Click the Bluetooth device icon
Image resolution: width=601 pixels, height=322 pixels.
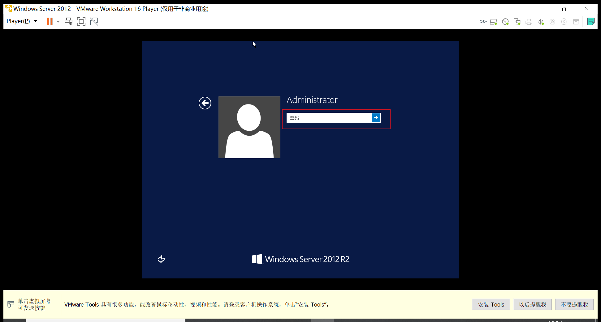[564, 21]
